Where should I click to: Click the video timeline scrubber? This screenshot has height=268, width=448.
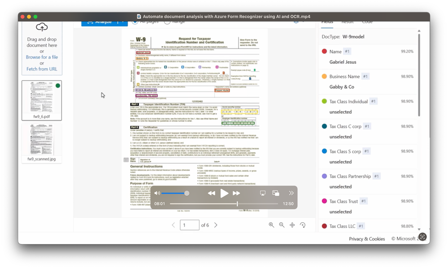[224, 204]
